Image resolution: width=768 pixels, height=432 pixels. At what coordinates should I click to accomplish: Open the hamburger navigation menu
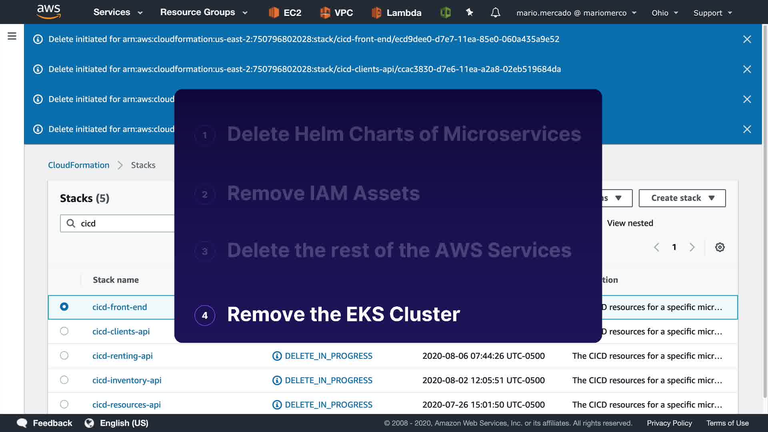(12, 36)
